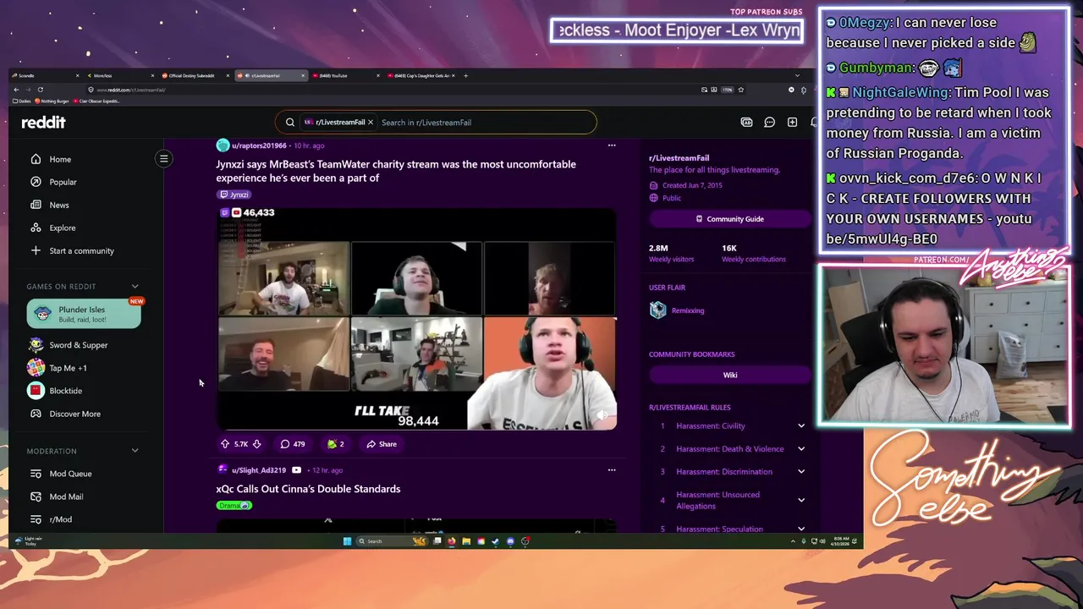Expand rule 5 Harassment: Speculation
Screen dimensions: 1083x609
[801, 529]
